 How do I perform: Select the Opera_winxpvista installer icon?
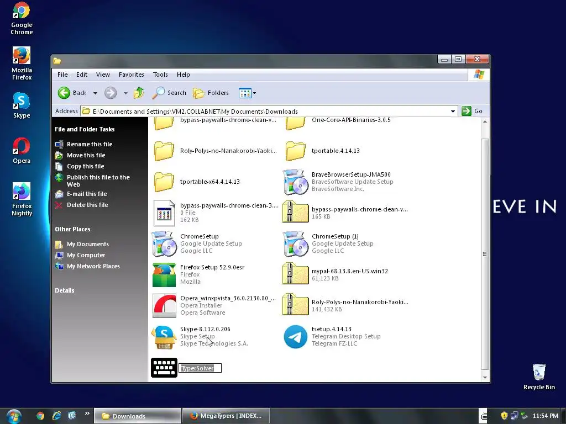(x=164, y=306)
